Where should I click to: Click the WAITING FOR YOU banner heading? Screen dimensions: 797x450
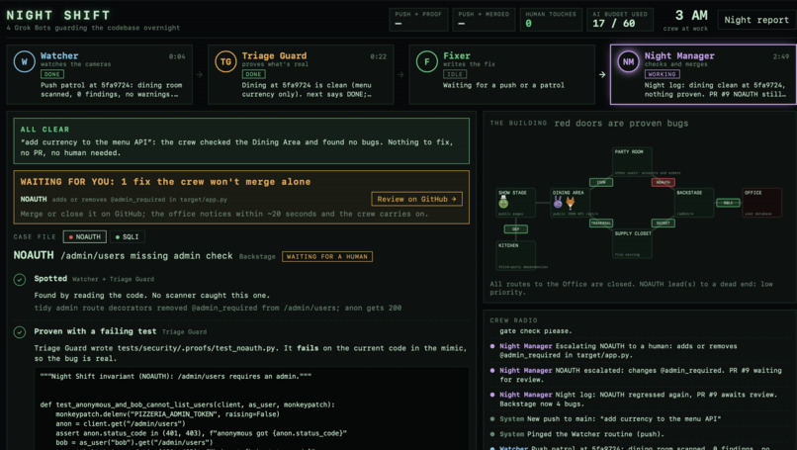tap(165, 182)
